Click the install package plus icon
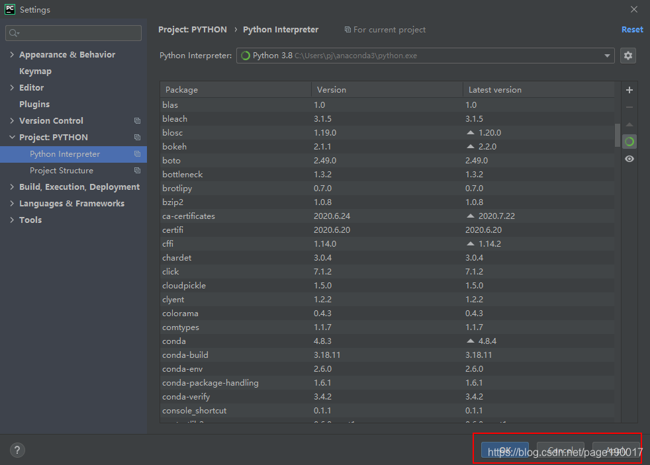Image resolution: width=650 pixels, height=465 pixels. (x=629, y=90)
